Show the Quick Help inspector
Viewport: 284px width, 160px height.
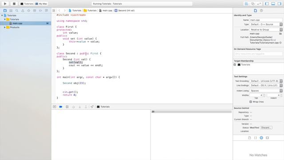tap(261, 11)
